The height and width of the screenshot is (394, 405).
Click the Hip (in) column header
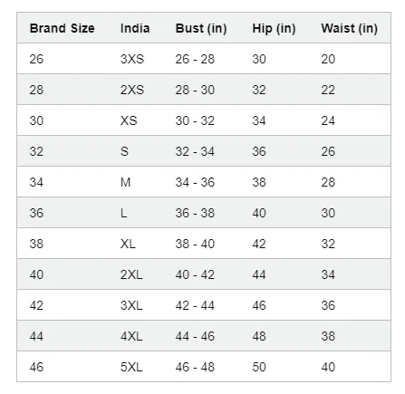pyautogui.click(x=274, y=28)
